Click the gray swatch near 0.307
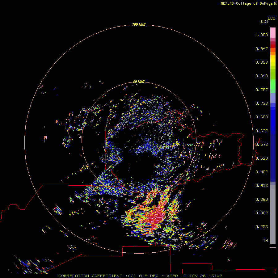This screenshot has width=278, height=278. (273, 215)
